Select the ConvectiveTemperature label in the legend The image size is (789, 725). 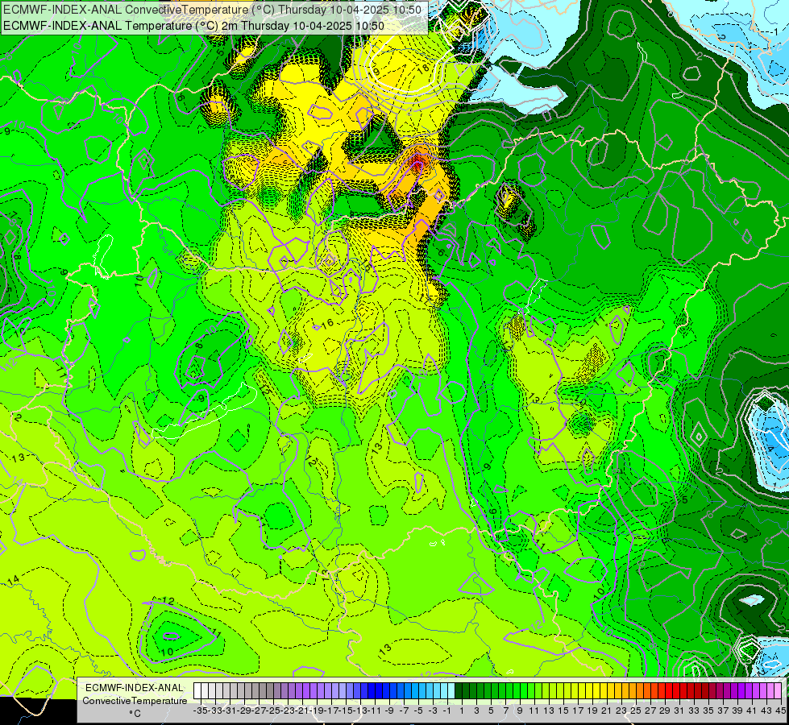coord(135,701)
